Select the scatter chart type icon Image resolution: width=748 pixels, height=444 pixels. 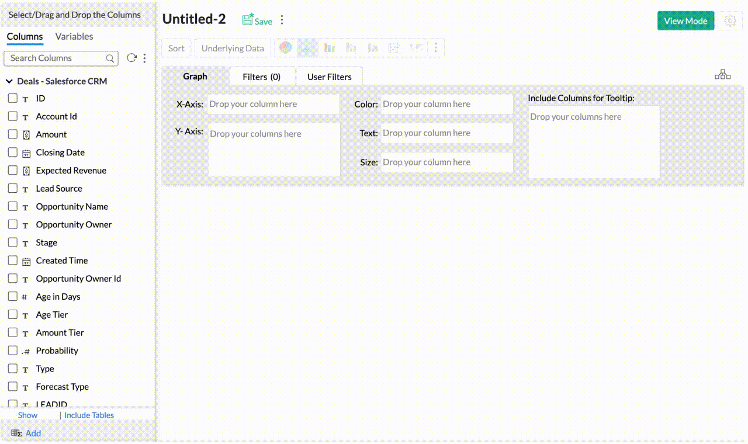394,48
